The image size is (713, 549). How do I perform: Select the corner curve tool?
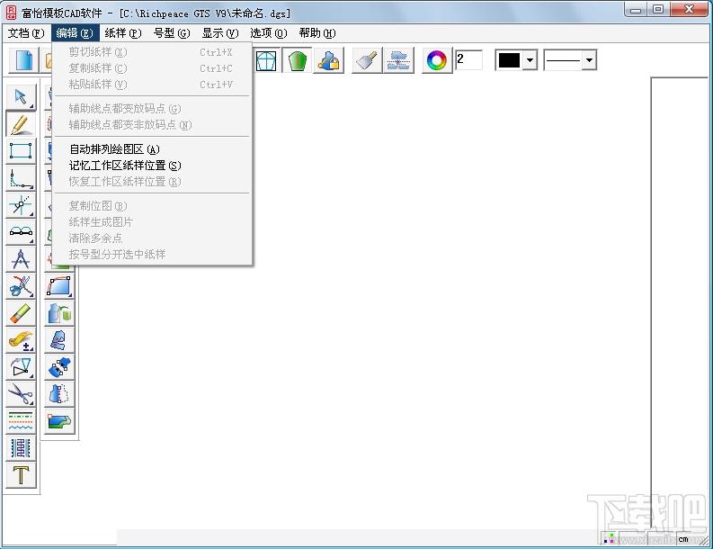(x=21, y=178)
